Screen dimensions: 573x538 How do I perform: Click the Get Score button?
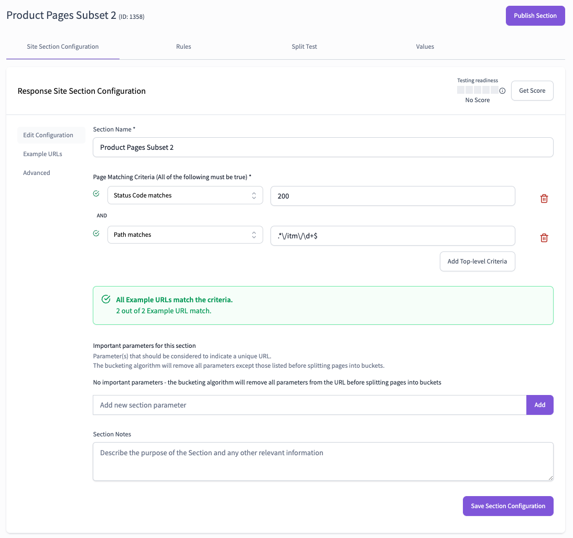[532, 91]
